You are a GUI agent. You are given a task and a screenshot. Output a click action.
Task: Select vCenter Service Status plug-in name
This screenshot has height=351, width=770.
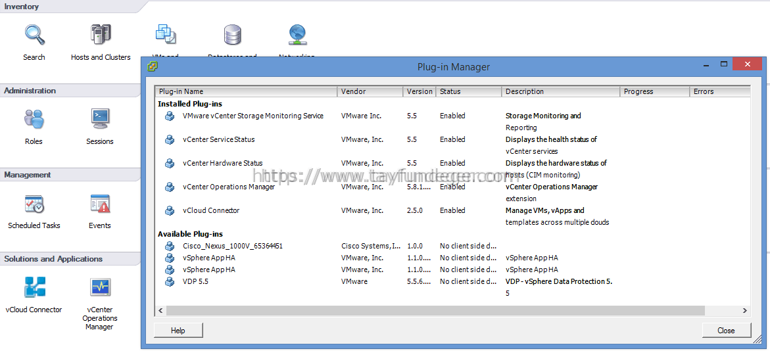click(218, 140)
